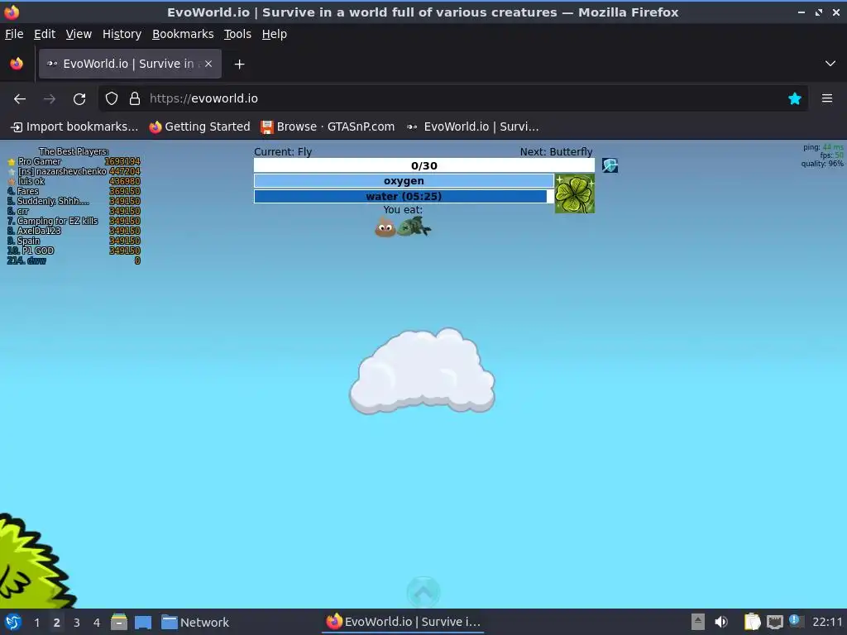Open the taskbar start menu icon
The width and height of the screenshot is (847, 635).
coord(13,622)
